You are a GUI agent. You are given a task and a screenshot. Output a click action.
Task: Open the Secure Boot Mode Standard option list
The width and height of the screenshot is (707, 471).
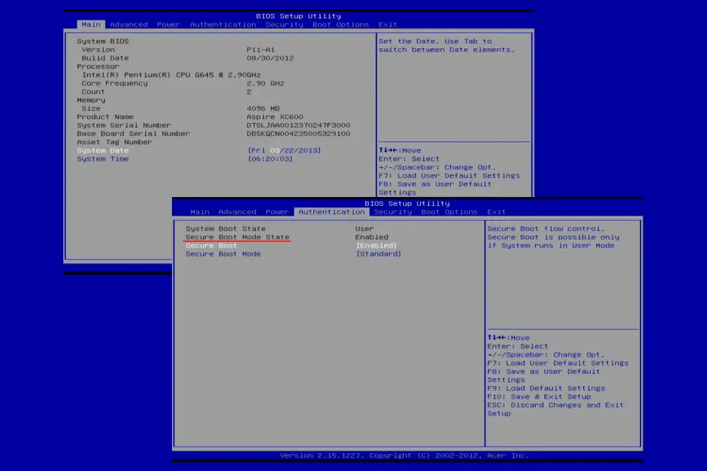point(379,254)
